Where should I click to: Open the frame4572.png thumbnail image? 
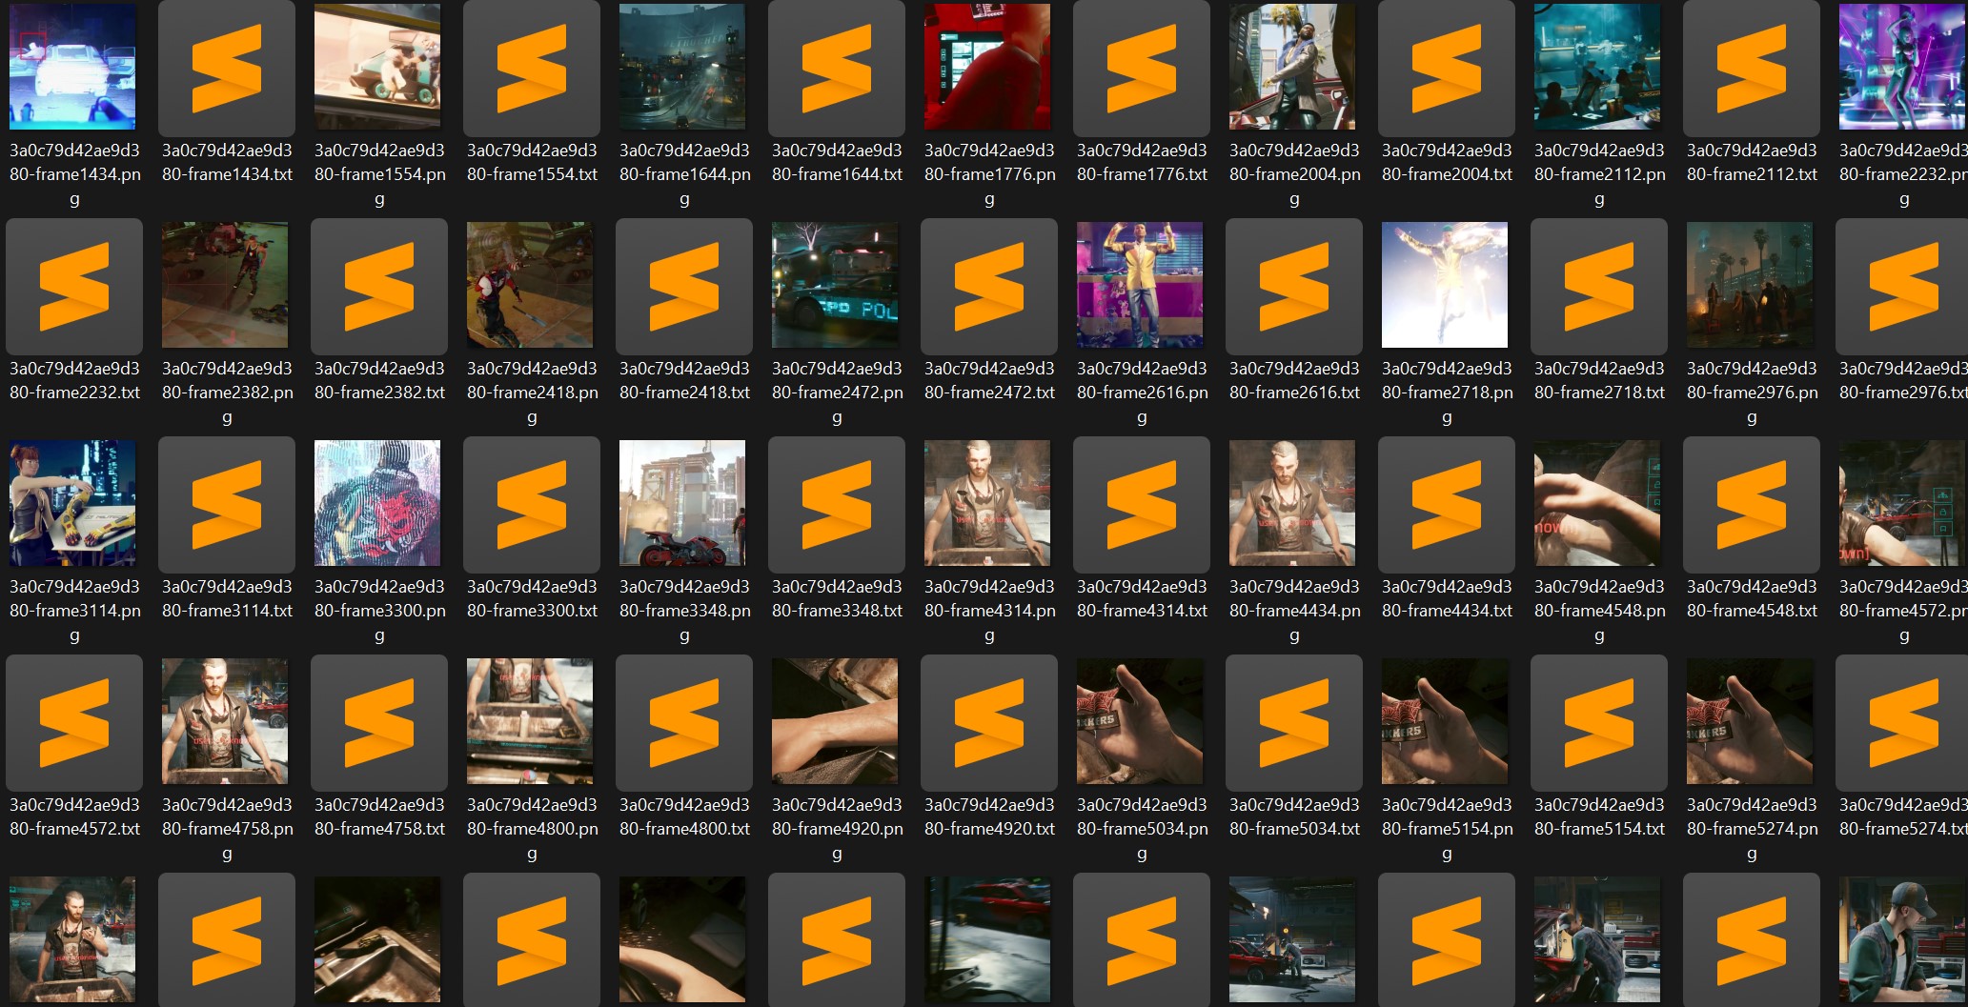pyautogui.click(x=1902, y=503)
